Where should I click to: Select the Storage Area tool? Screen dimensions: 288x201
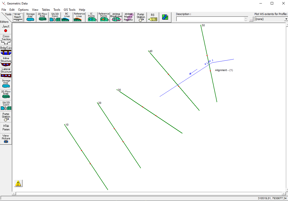point(30,17)
